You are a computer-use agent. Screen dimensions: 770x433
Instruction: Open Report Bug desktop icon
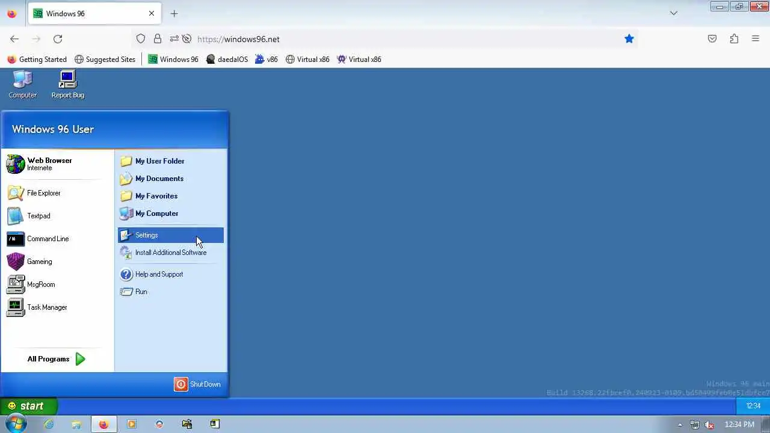[67, 84]
